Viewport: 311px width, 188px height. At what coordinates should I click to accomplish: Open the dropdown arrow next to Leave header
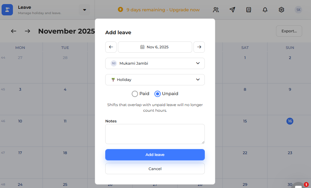click(84, 10)
